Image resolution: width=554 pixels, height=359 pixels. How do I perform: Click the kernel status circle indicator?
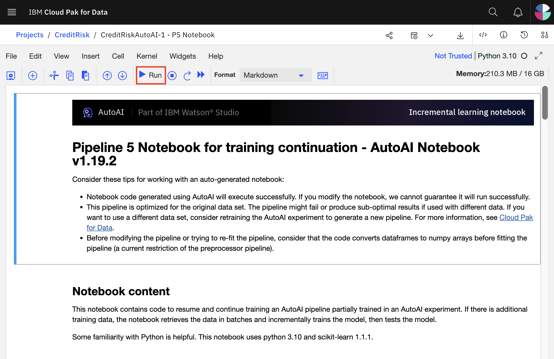pos(524,56)
